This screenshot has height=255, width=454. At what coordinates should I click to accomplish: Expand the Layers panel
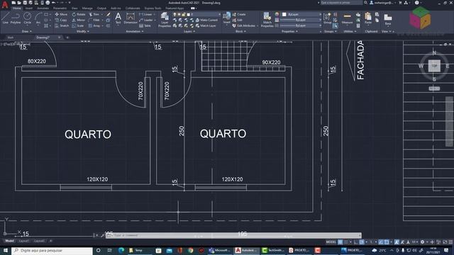point(189,31)
